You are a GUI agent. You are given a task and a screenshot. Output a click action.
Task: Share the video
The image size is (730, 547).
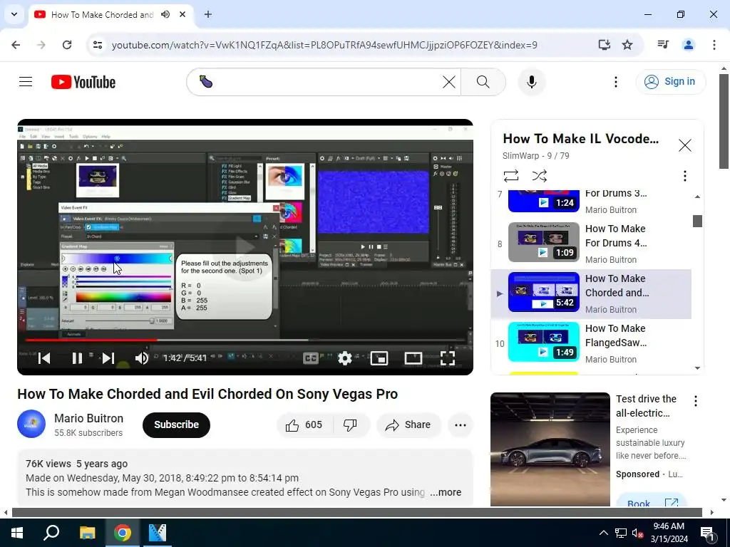click(x=408, y=424)
